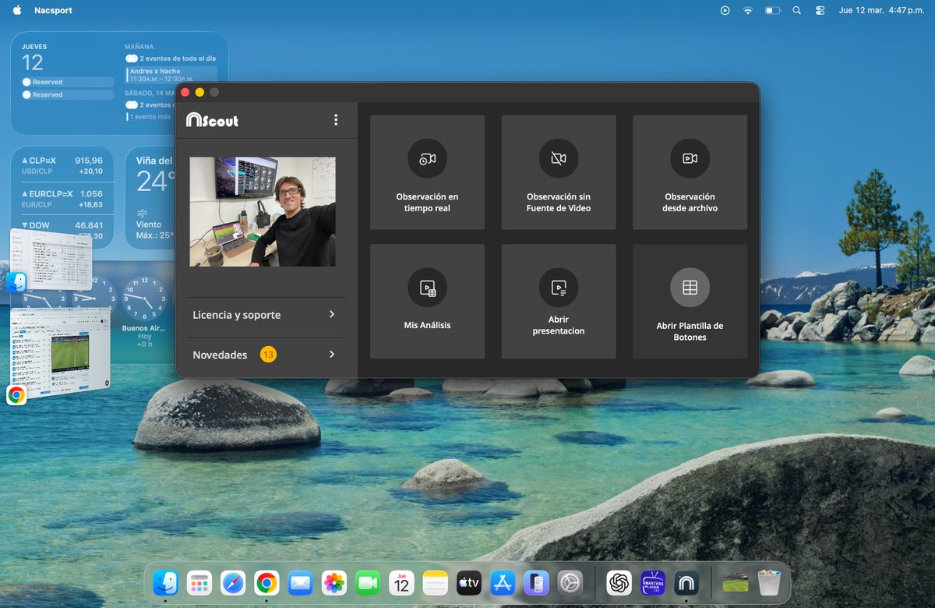Click the first Reserved event in Calendar widget

[x=68, y=82]
